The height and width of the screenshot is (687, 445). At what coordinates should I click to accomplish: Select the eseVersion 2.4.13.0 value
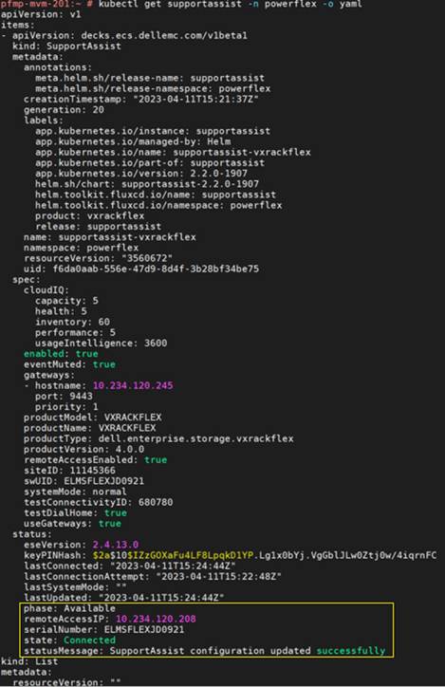(x=115, y=545)
